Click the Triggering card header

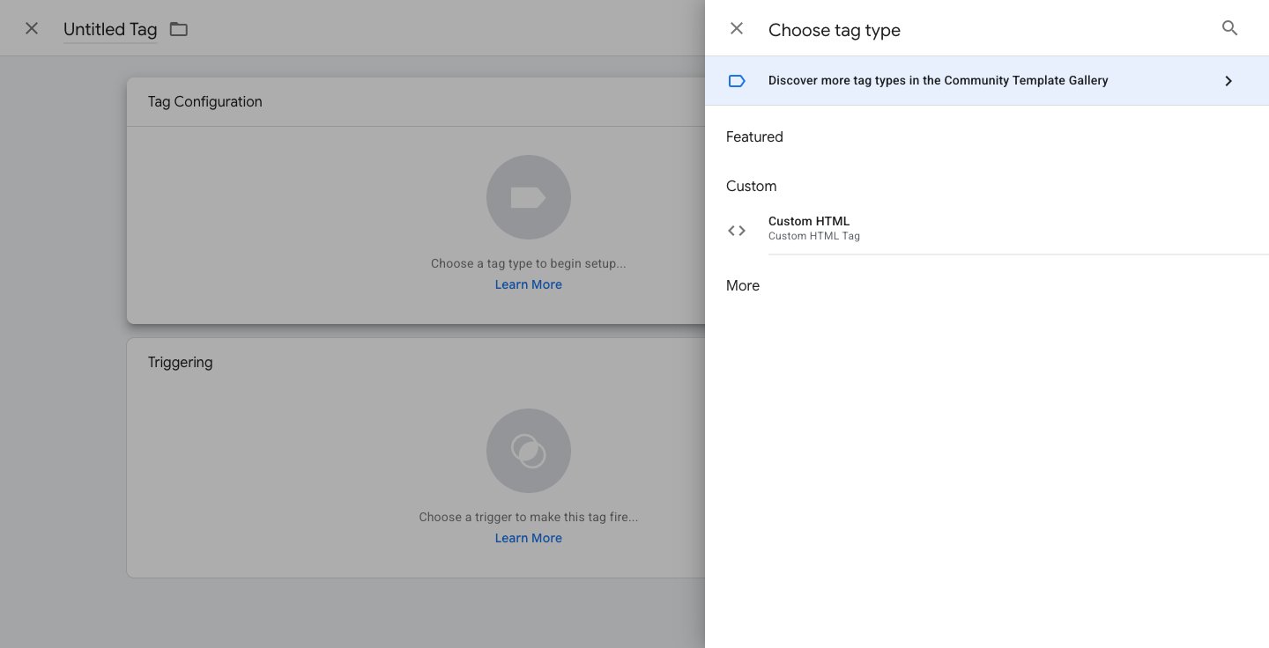point(180,362)
